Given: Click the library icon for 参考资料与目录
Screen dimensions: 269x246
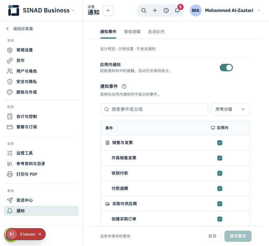Looking at the screenshot, I should click(10, 164).
